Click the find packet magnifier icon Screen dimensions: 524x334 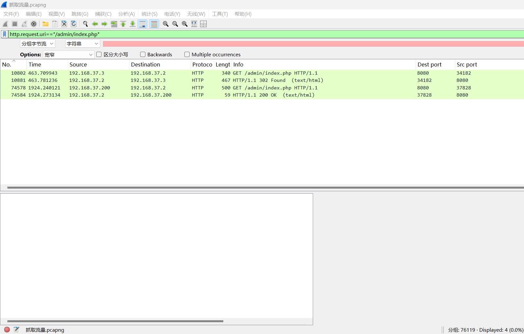point(85,24)
